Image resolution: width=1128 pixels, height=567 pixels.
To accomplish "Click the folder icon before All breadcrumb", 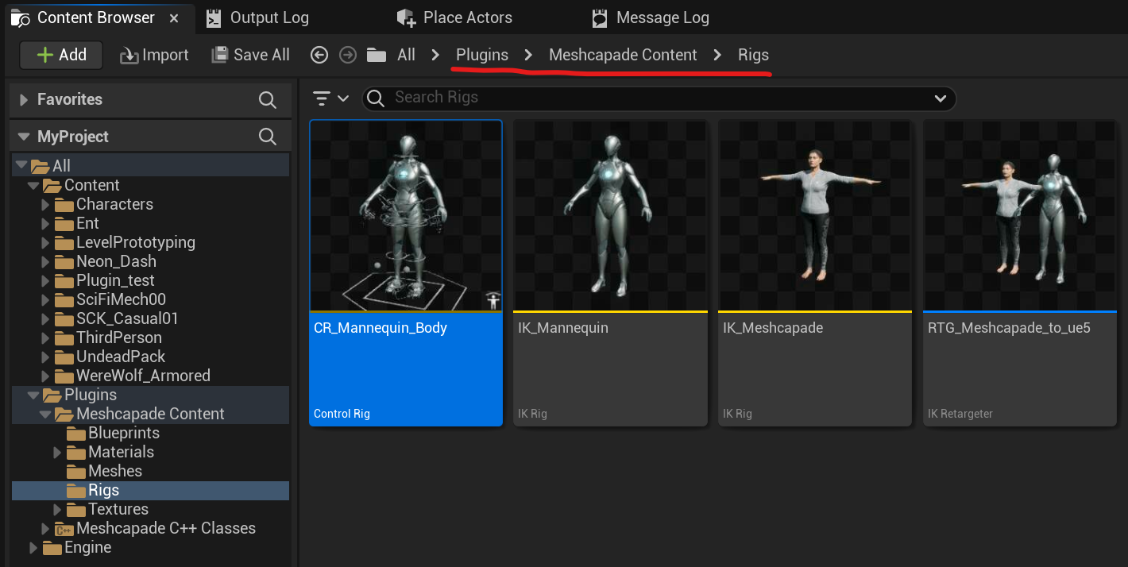I will click(377, 55).
